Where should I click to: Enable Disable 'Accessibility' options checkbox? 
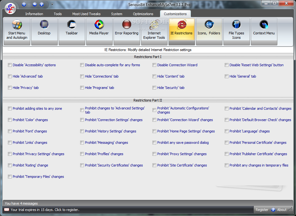click(x=10, y=65)
